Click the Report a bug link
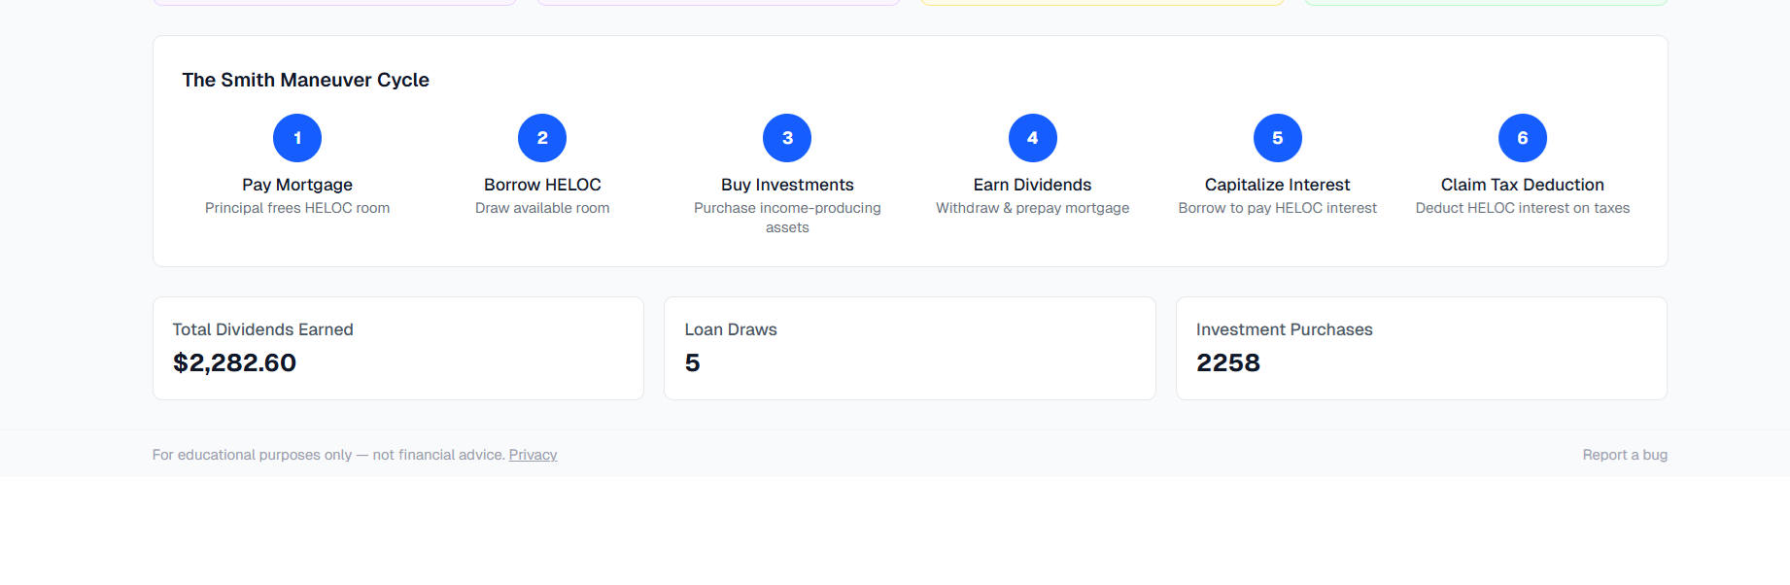Viewport: 1790px width, 585px height. 1624,455
